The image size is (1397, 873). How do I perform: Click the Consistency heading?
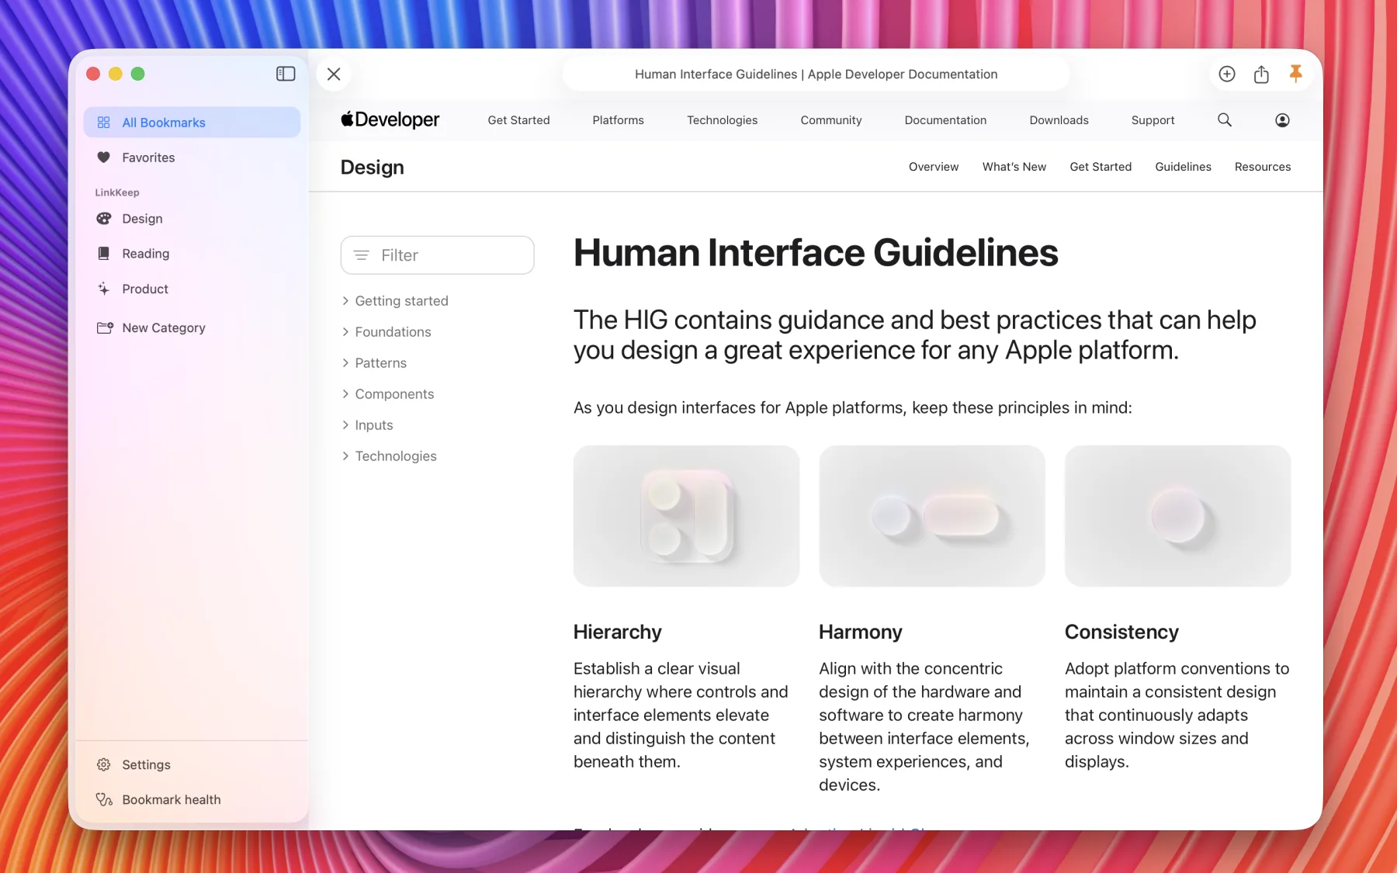pyautogui.click(x=1121, y=632)
